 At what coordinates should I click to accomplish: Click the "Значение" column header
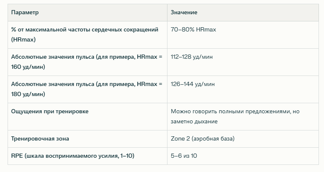click(x=184, y=13)
